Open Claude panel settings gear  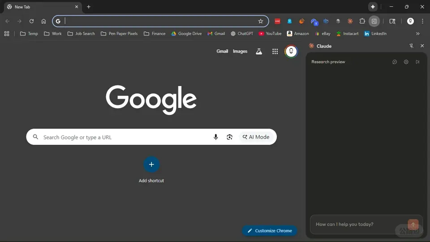(406, 62)
